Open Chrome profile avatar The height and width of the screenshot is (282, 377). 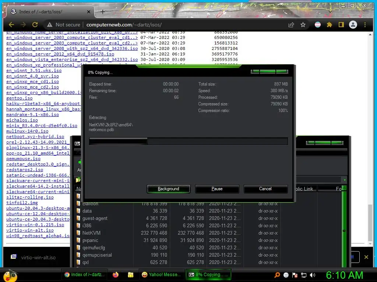click(353, 25)
